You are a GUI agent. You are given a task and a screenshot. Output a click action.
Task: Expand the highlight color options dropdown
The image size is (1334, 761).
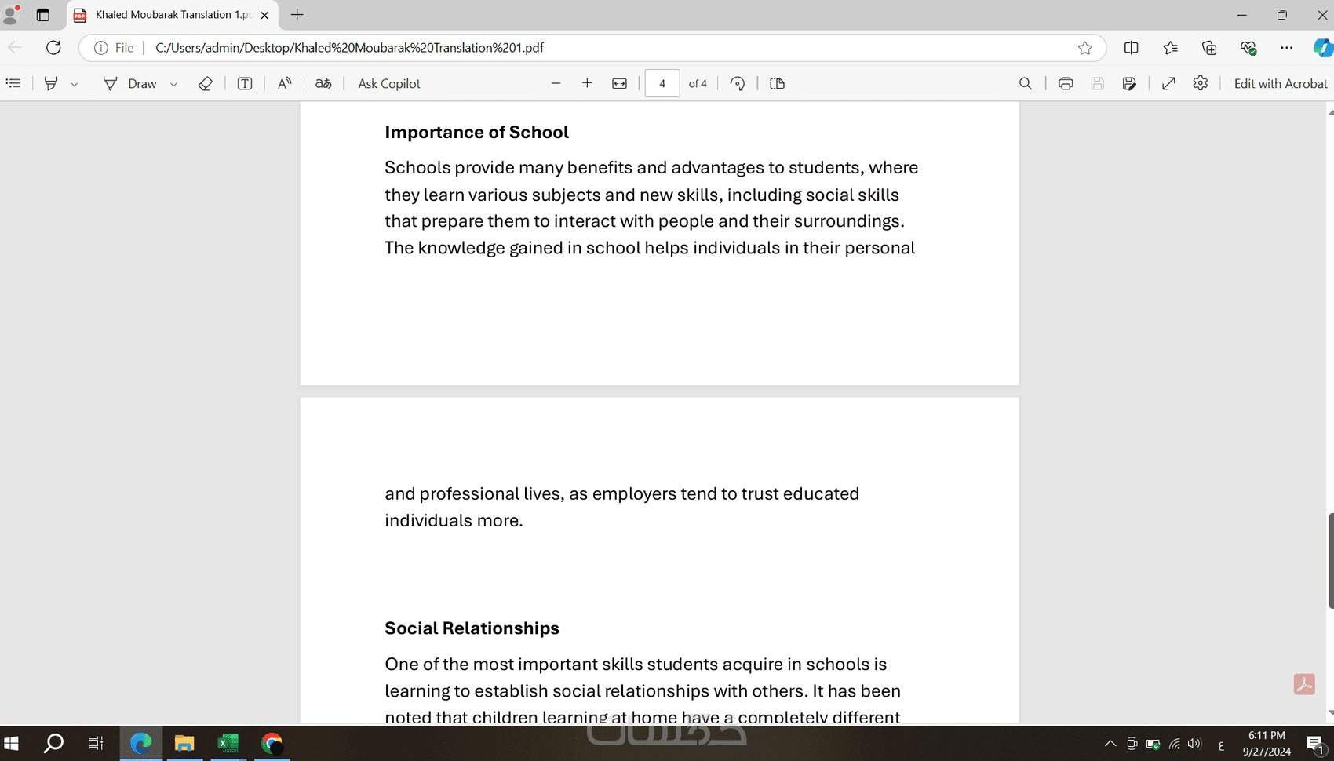pos(75,84)
